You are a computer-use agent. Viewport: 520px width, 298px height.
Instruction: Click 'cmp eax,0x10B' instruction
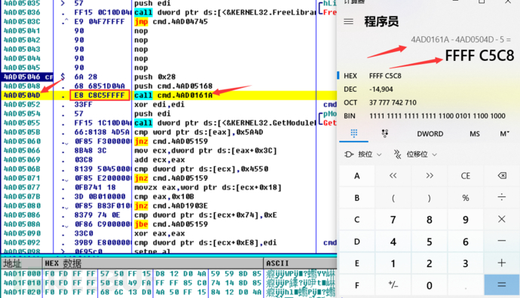164,196
